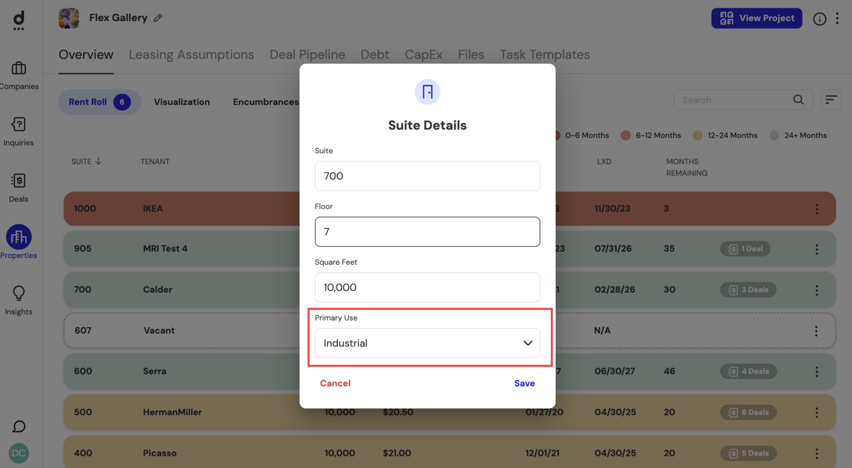Open the kebab menu in top header

[x=837, y=18]
